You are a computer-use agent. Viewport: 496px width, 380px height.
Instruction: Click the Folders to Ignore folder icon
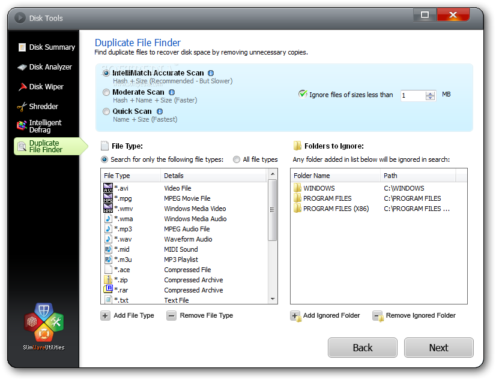(x=297, y=146)
